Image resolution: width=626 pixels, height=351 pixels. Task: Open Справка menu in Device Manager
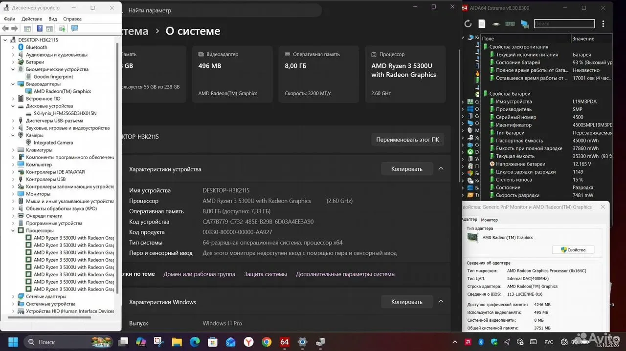(72, 19)
